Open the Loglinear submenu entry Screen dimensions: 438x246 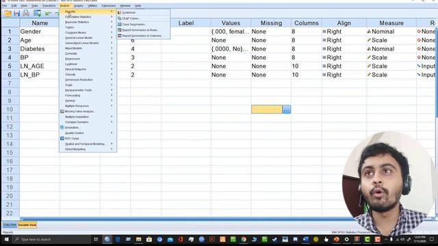(x=88, y=64)
